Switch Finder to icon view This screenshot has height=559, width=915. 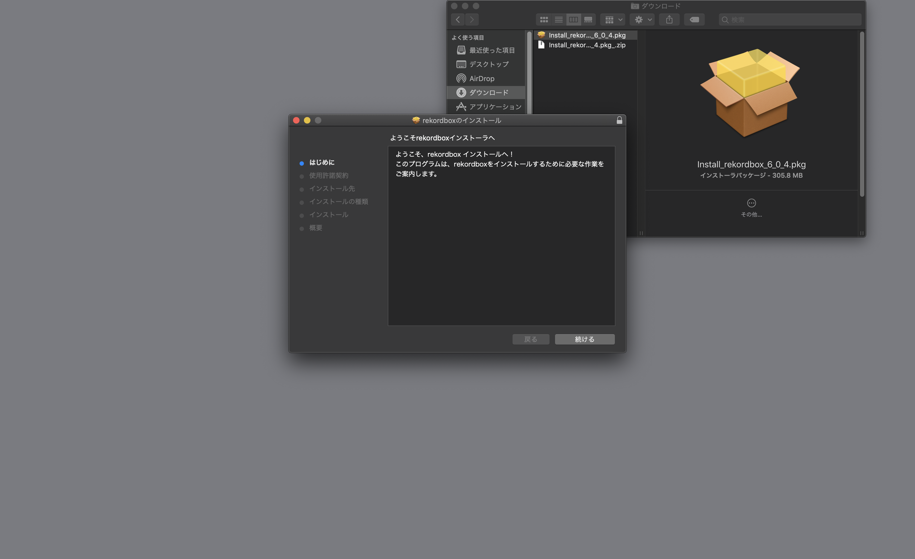544,20
